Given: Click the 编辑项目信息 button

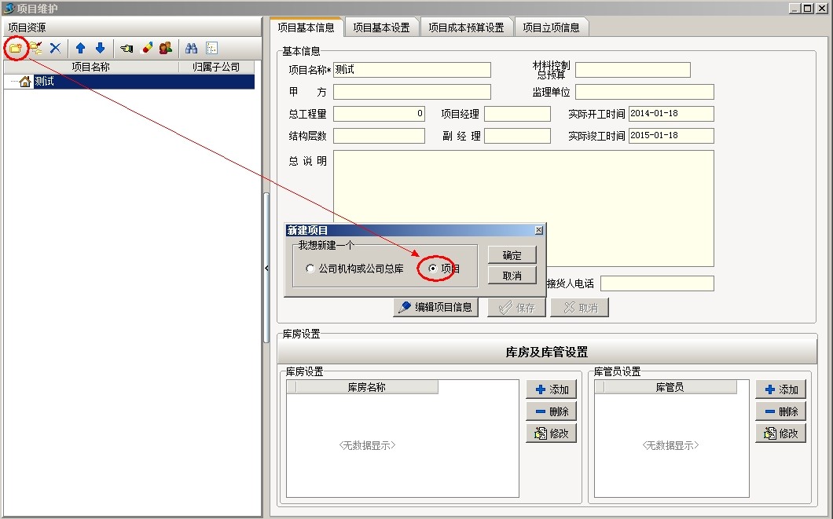Looking at the screenshot, I should point(436,307).
